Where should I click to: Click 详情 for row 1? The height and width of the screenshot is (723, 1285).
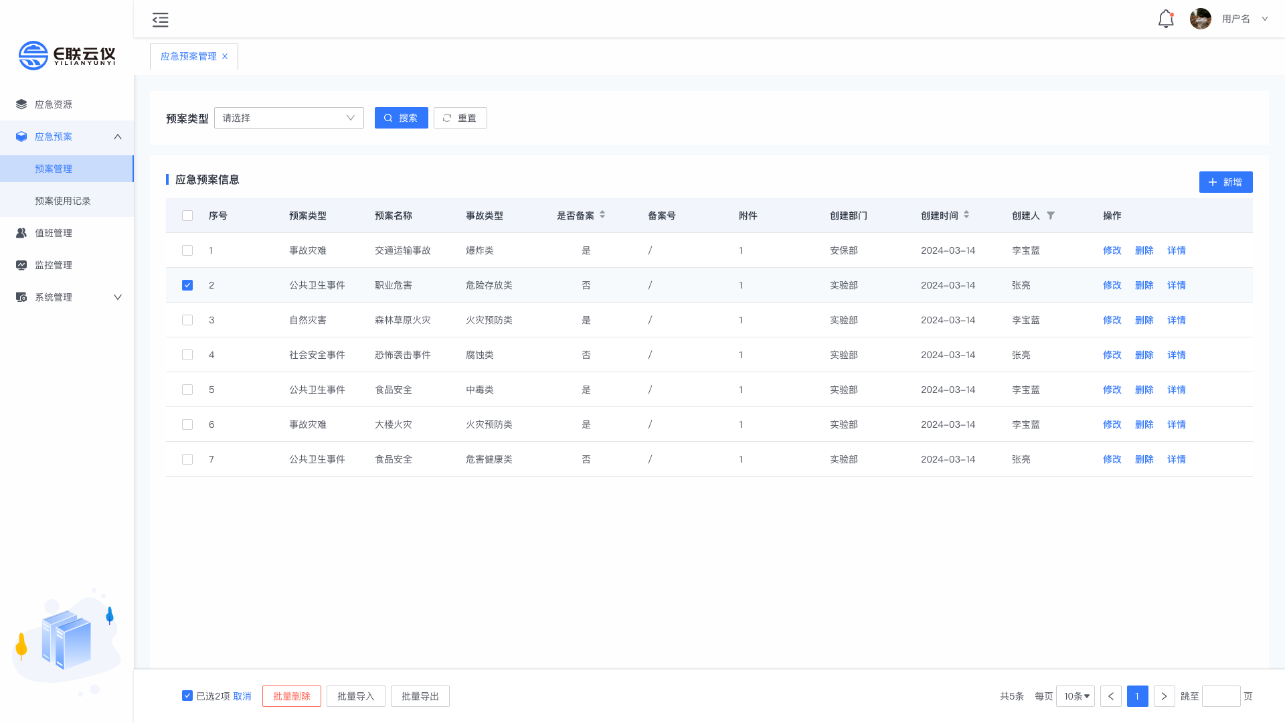(1177, 250)
